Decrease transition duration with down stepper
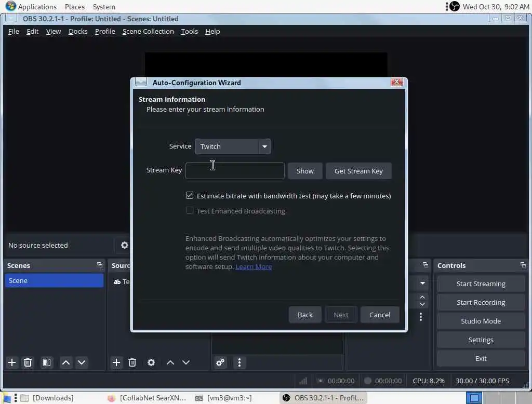Screen dimensions: 532x404 [422, 304]
